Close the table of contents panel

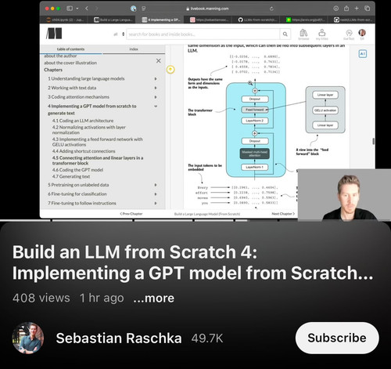[158, 61]
